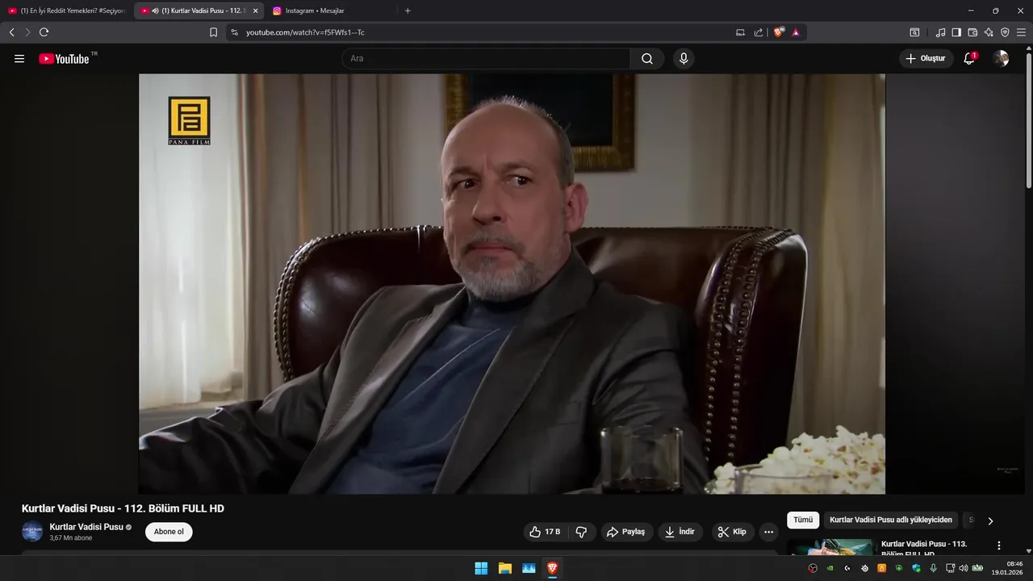Open volume control in system tray
Screen dimensions: 1033x581
pos(963,568)
